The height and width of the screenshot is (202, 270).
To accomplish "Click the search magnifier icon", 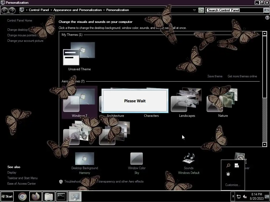I will 266,10.
